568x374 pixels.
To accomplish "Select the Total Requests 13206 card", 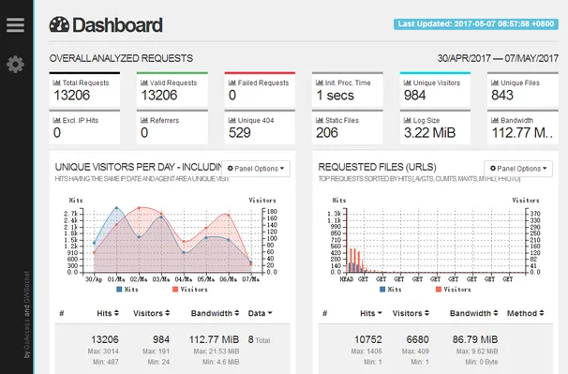I will [84, 89].
